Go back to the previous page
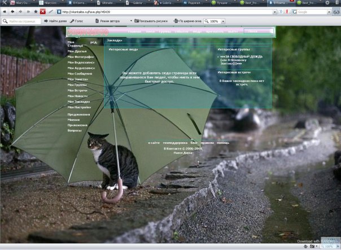This screenshot has width=341, height=250. pyautogui.click(x=12, y=12)
